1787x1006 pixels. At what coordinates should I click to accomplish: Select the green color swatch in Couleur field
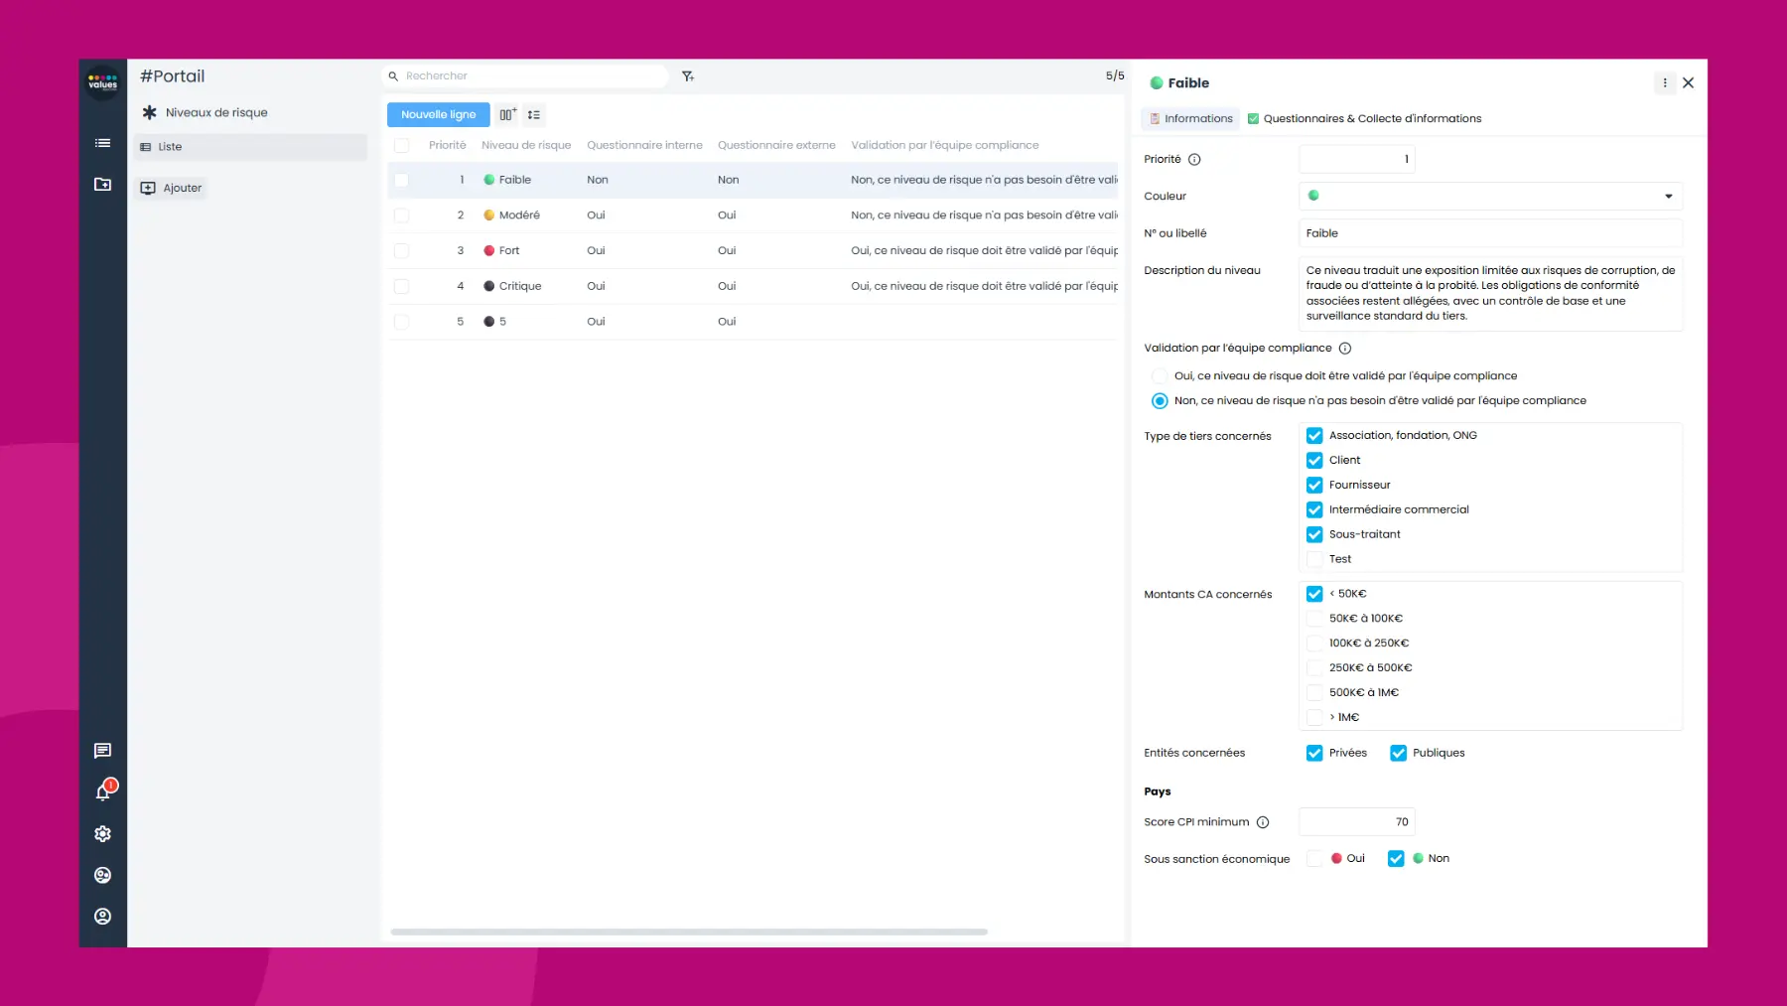click(1314, 196)
